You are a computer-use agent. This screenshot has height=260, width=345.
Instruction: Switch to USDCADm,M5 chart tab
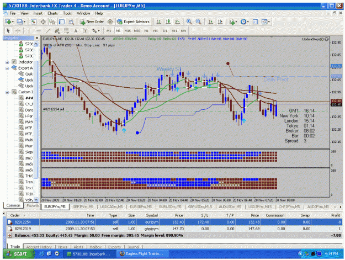pyautogui.click(x=112, y=207)
